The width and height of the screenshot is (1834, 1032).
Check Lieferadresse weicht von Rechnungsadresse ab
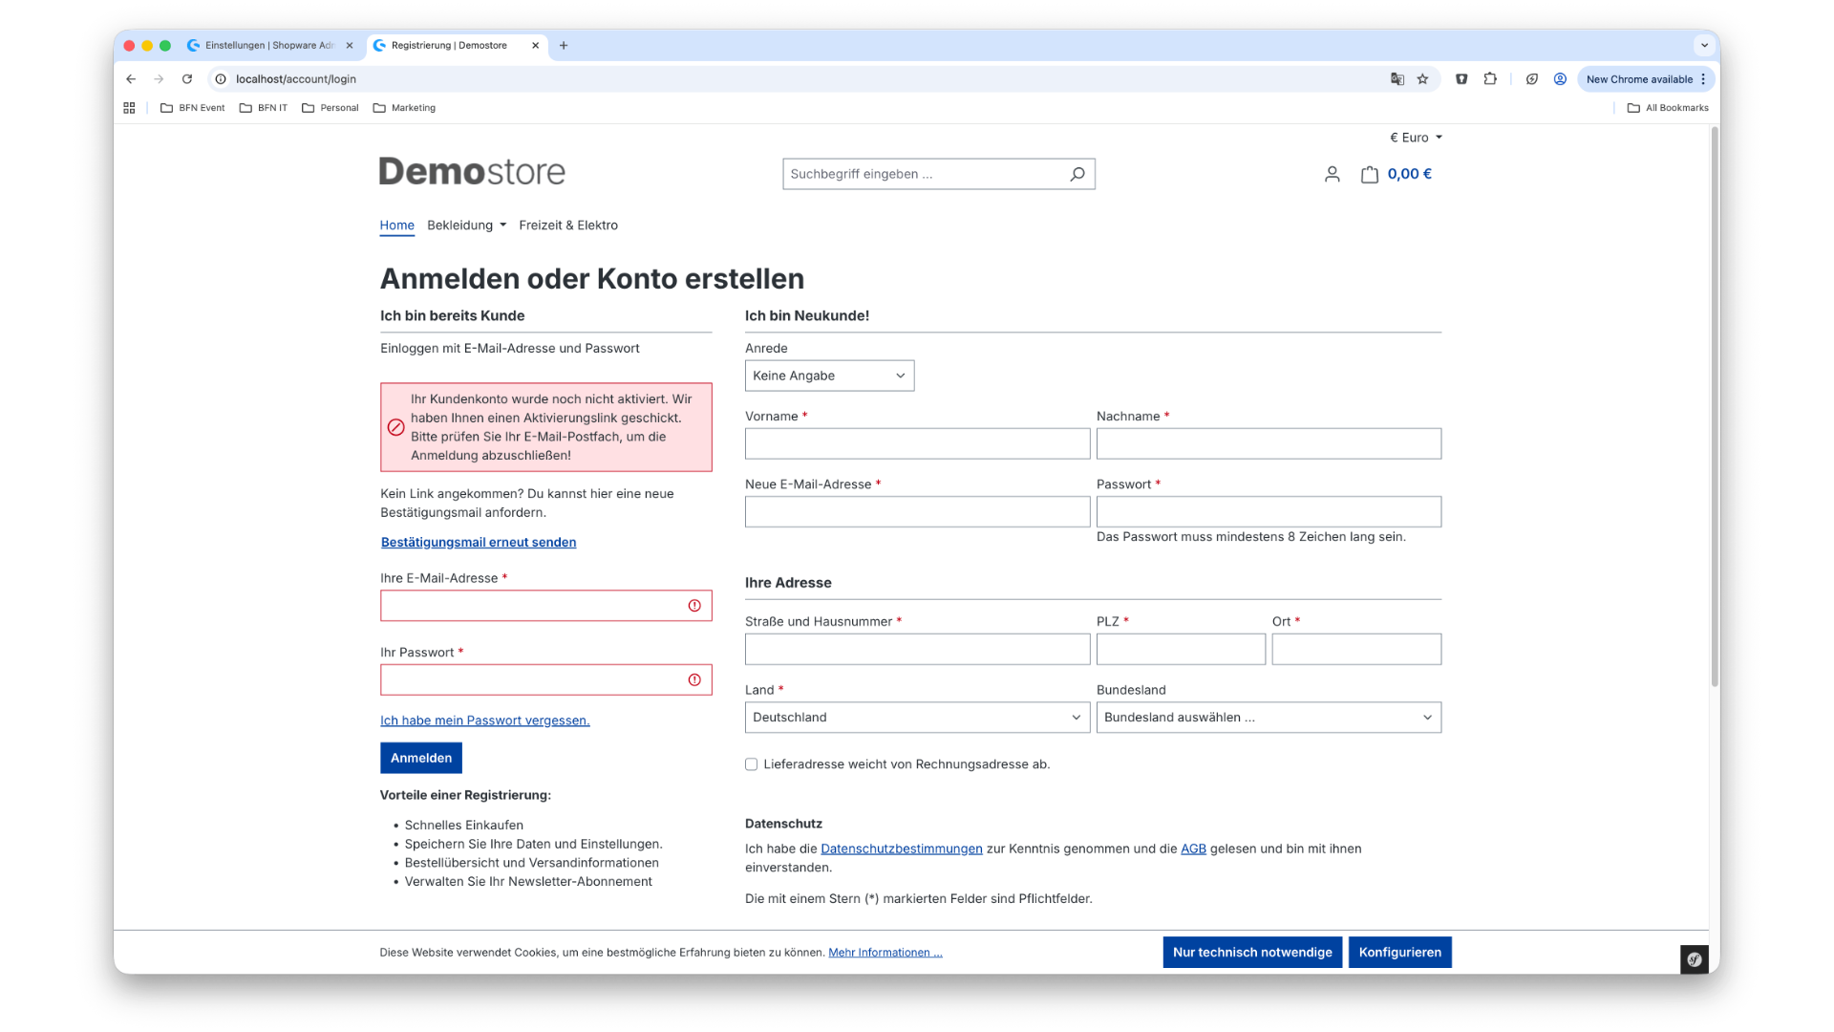click(x=751, y=764)
